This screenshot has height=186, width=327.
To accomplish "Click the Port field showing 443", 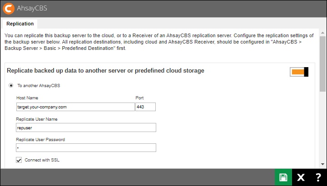I will tap(145, 107).
